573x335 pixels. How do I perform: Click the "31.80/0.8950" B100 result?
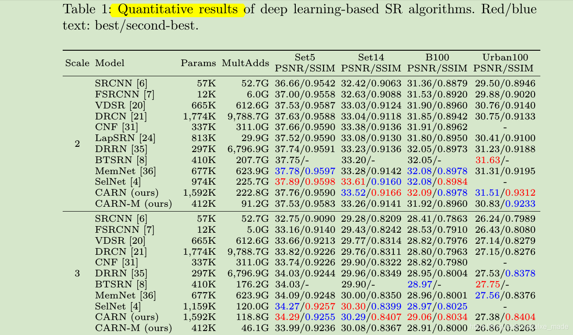(437, 138)
